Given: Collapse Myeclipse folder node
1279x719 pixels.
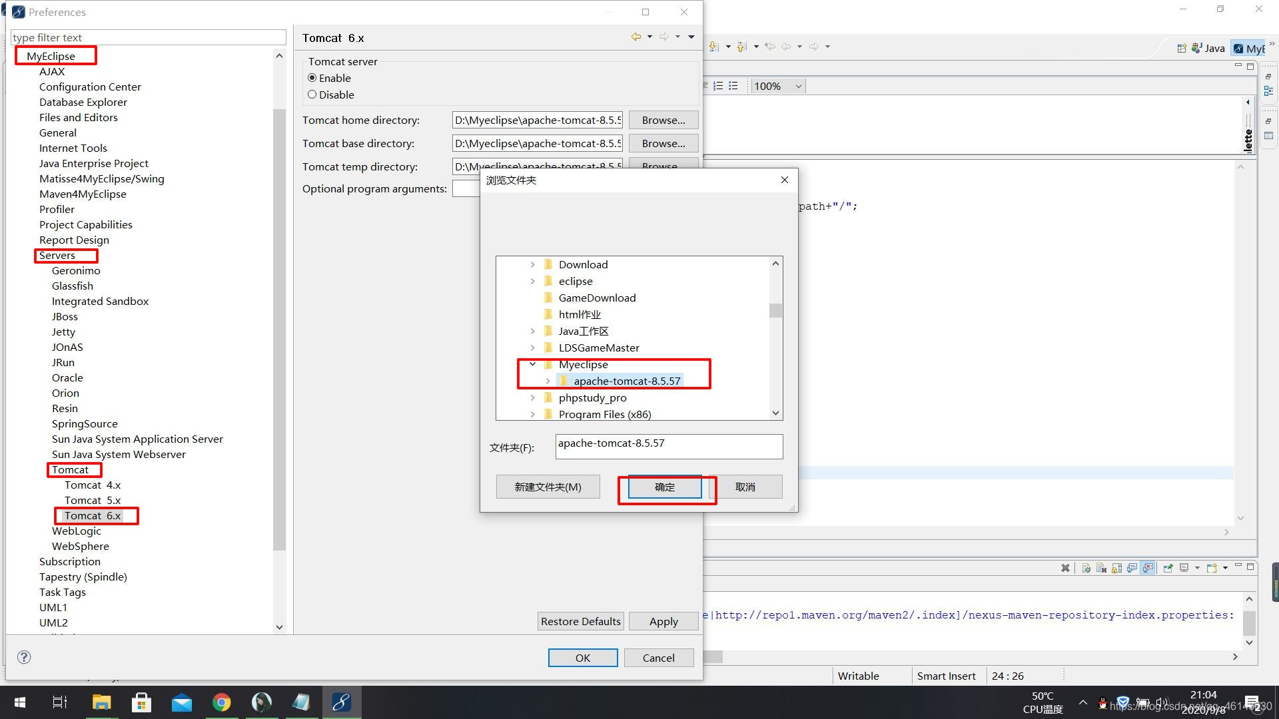Looking at the screenshot, I should [x=532, y=364].
